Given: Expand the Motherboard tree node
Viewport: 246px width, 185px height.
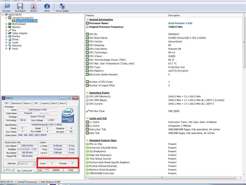Looking at the screenshot, I should [x=6, y=24].
